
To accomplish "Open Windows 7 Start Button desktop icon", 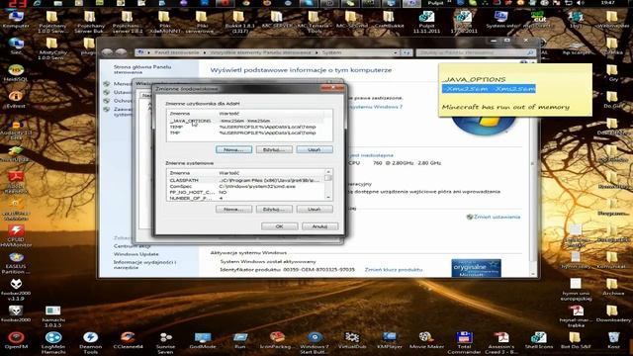I will coord(315,343).
